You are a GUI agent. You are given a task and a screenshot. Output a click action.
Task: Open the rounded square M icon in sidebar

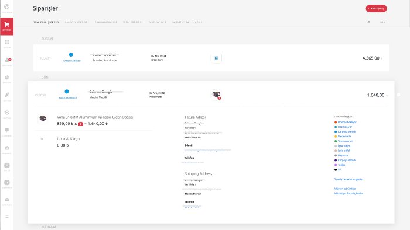click(7, 165)
